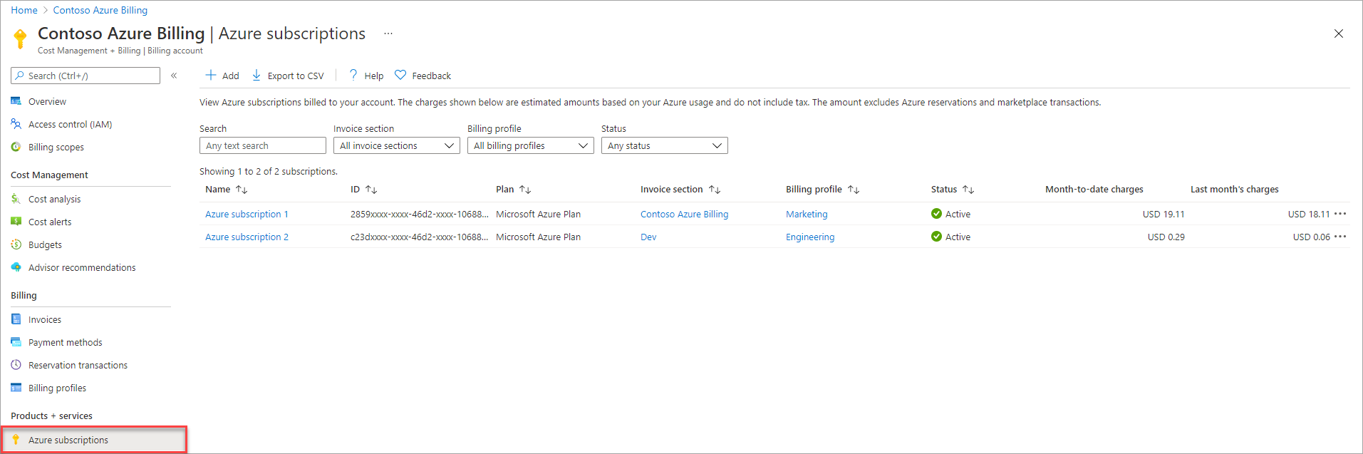Click the Export to CSV download icon
The image size is (1363, 454).
(256, 75)
